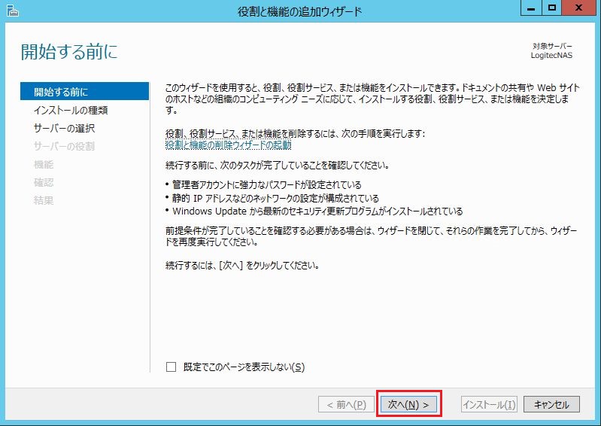The height and width of the screenshot is (426, 601).
Task: Click the Windows Update bullet text
Action: (317, 211)
